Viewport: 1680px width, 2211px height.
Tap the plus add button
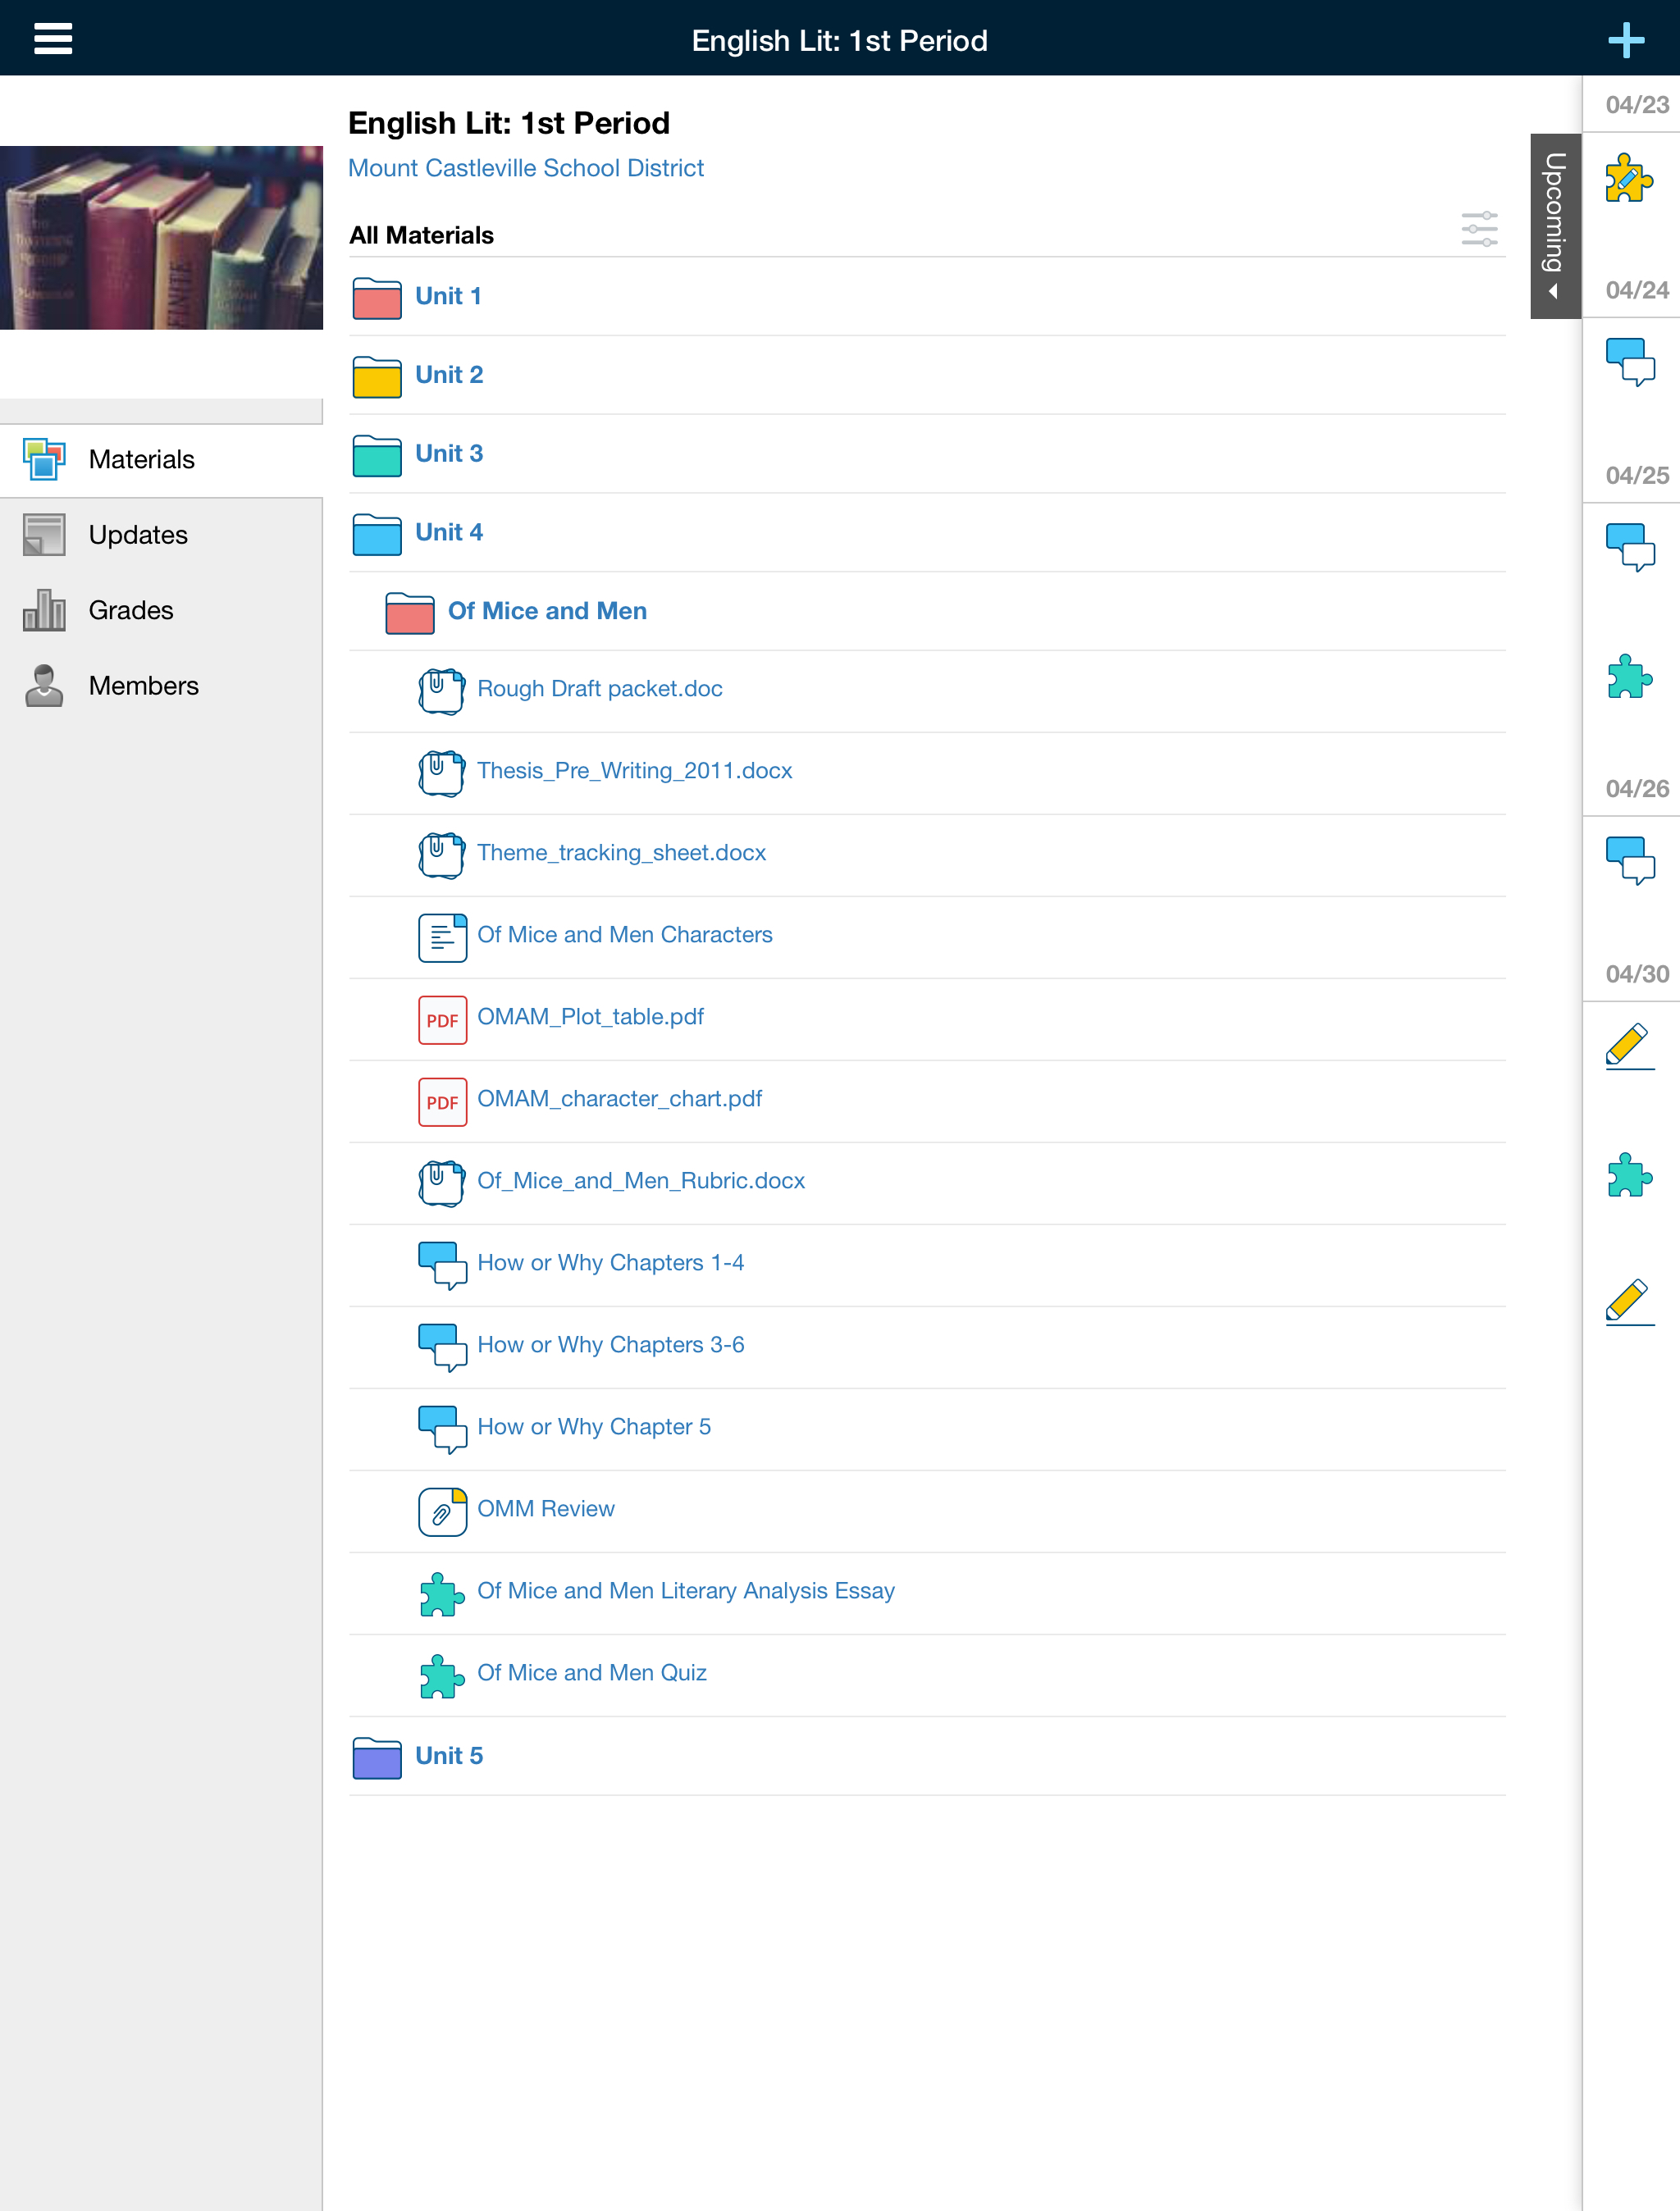1625,40
